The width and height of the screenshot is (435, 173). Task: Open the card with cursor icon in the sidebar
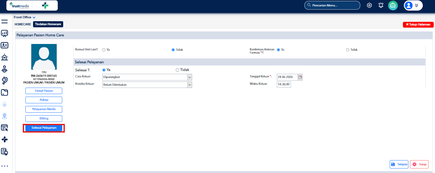(x=4, y=128)
